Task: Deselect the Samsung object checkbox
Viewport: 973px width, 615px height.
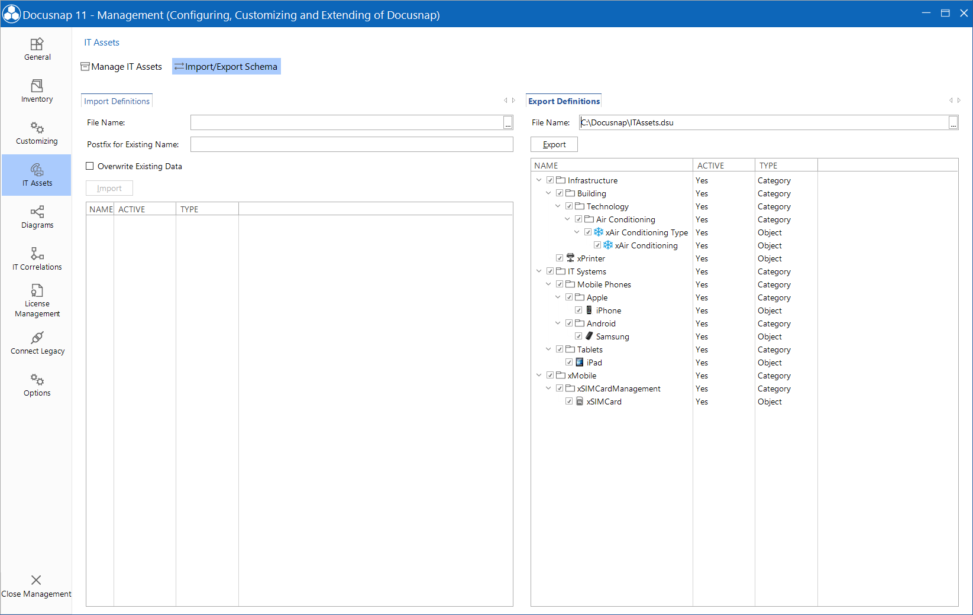Action: (578, 336)
